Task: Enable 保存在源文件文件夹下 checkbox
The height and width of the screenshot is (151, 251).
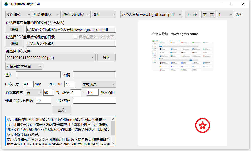Action: point(76,37)
